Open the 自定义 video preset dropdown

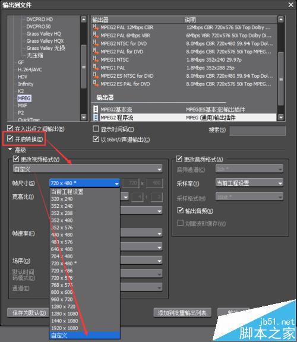[x=87, y=169]
